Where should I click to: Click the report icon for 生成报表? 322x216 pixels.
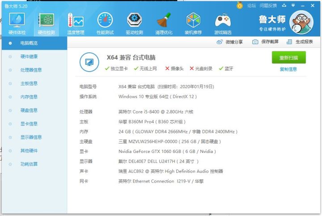click(289, 42)
